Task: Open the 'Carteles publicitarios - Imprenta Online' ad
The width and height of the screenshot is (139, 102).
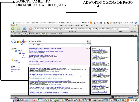Action: [45, 49]
